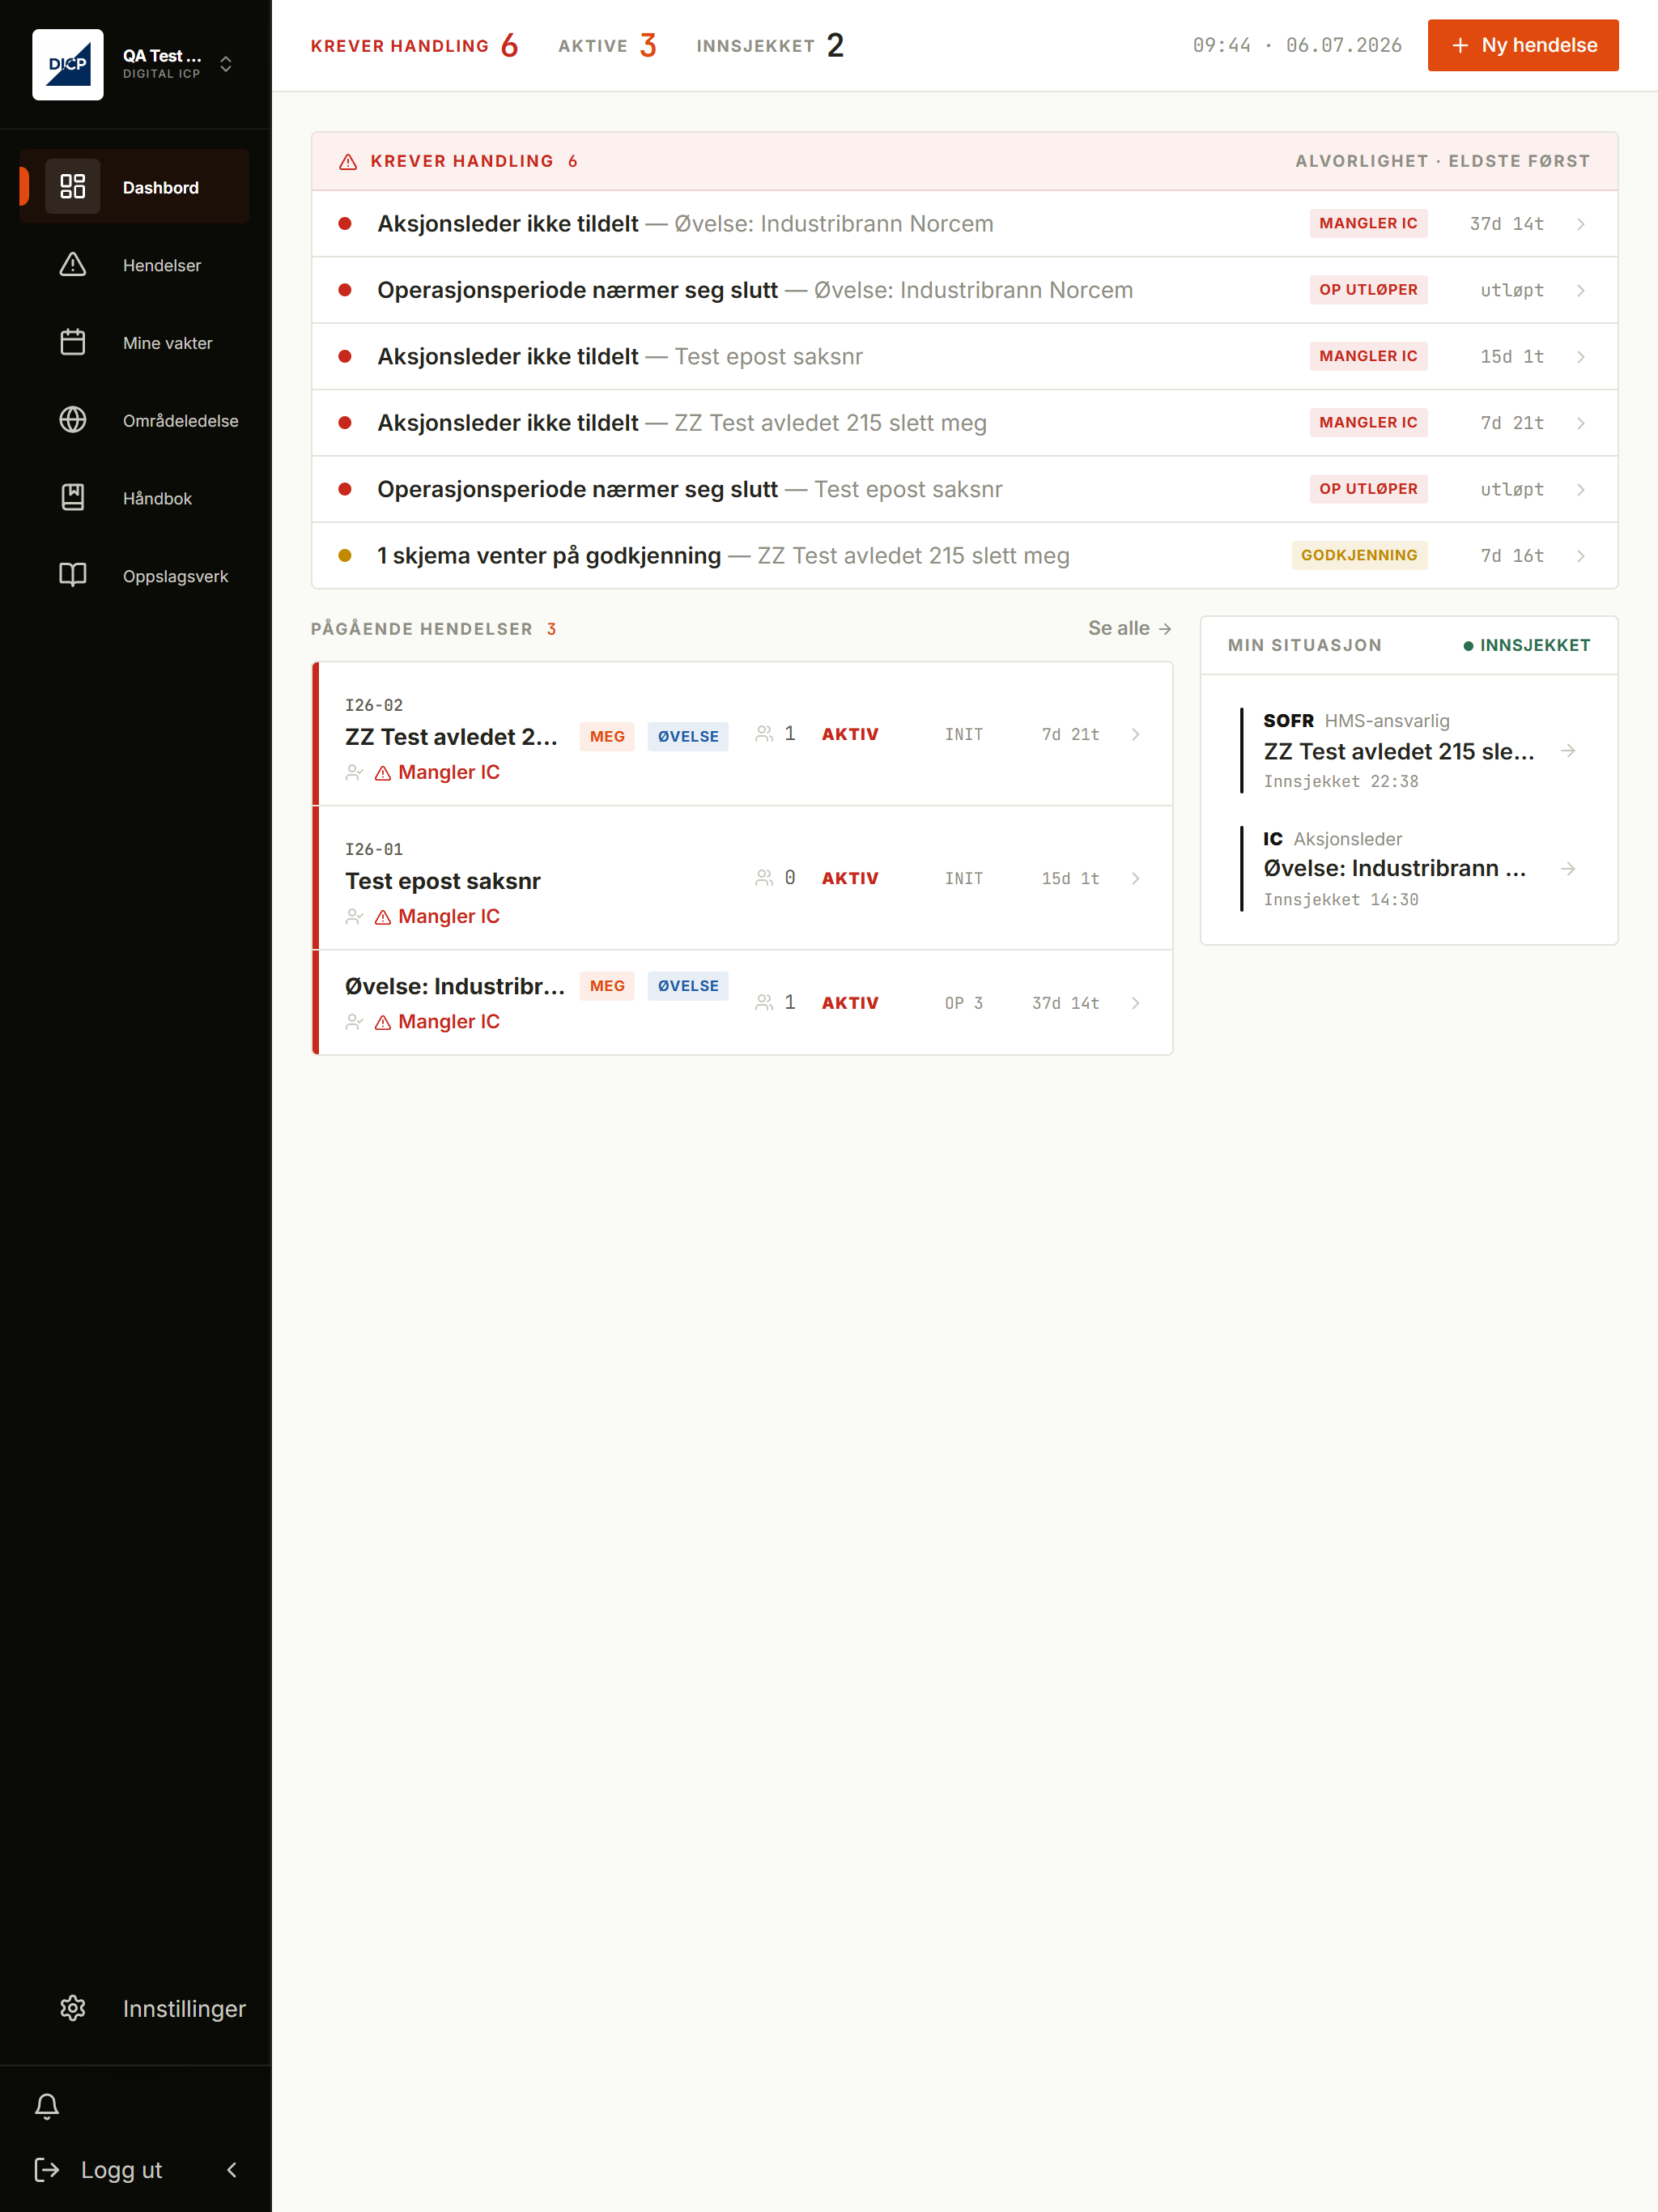Viewport: 1658px width, 2212px height.
Task: Open incident I26-01 Test epost saksnr
Action: click(x=742, y=878)
